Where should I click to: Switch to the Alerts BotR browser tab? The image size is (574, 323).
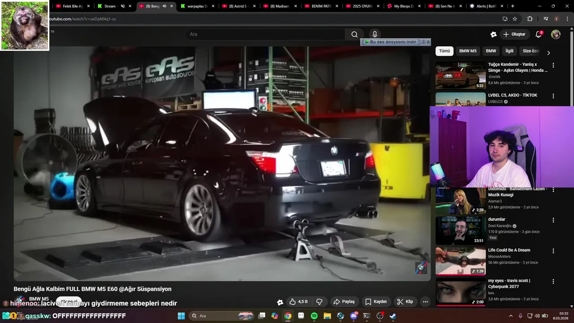coord(486,6)
